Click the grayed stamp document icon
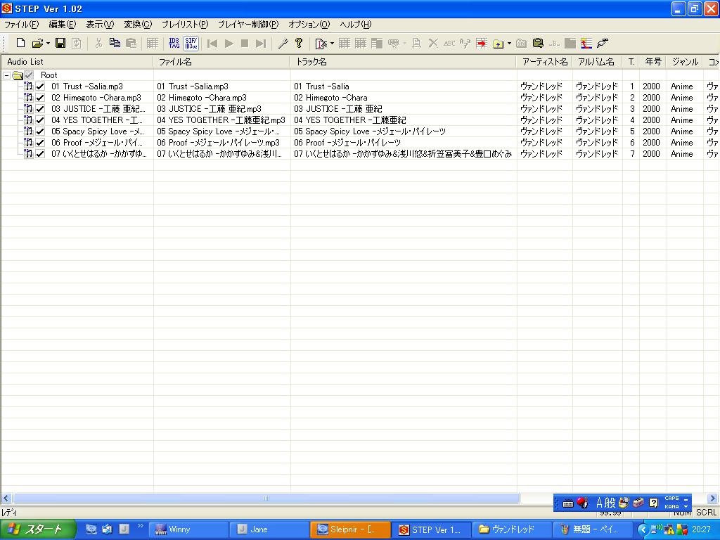The height and width of the screenshot is (540, 720). 416,43
